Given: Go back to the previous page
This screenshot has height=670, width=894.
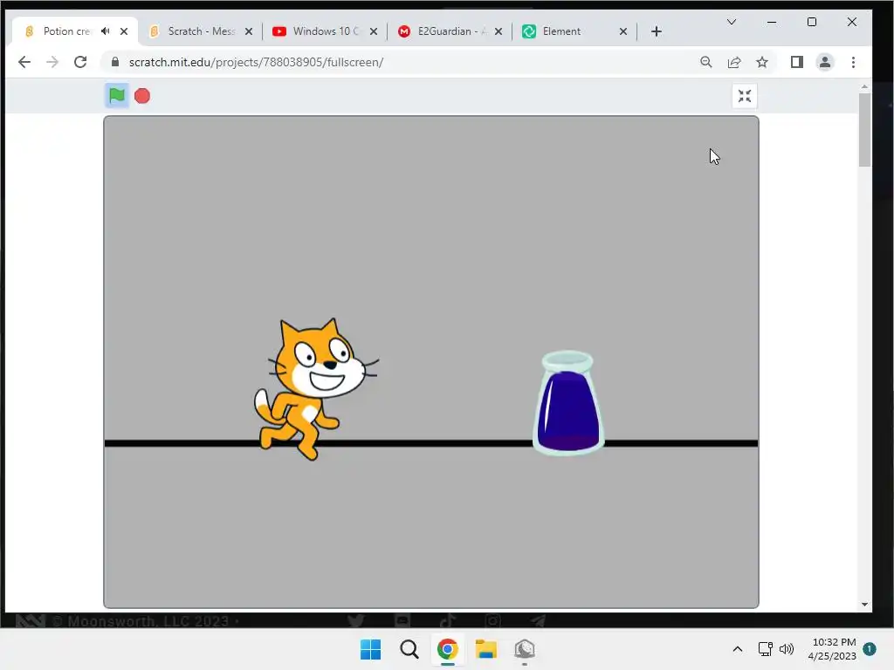Looking at the screenshot, I should pyautogui.click(x=24, y=62).
